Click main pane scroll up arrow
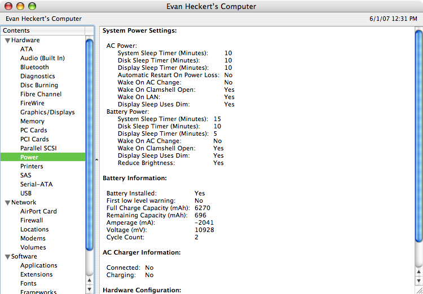The image size is (423, 294). click(x=418, y=271)
